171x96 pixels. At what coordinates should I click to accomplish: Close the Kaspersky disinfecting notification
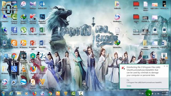(x=167, y=66)
